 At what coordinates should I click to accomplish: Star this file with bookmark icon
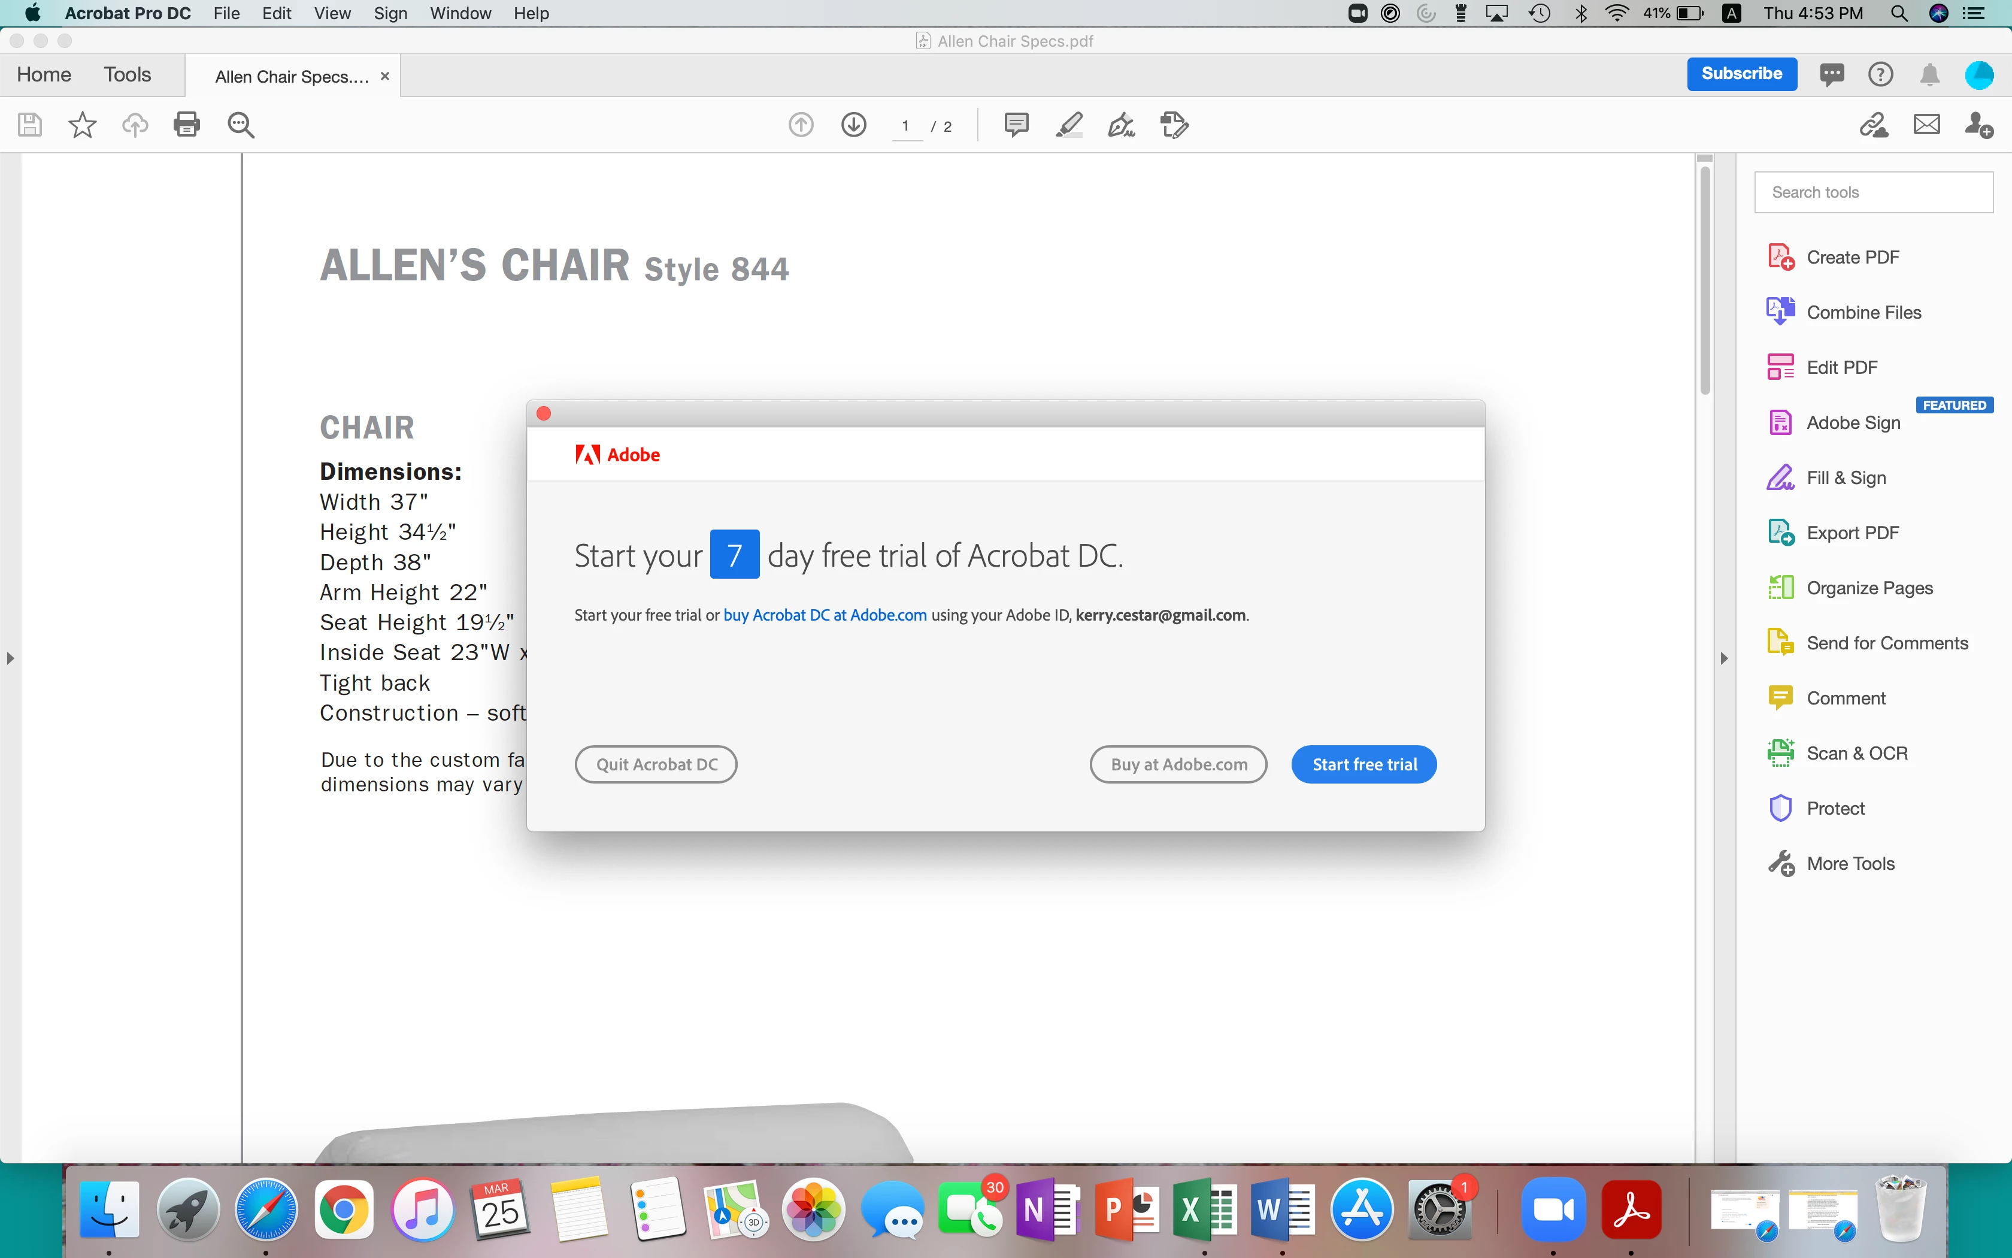pyautogui.click(x=82, y=125)
